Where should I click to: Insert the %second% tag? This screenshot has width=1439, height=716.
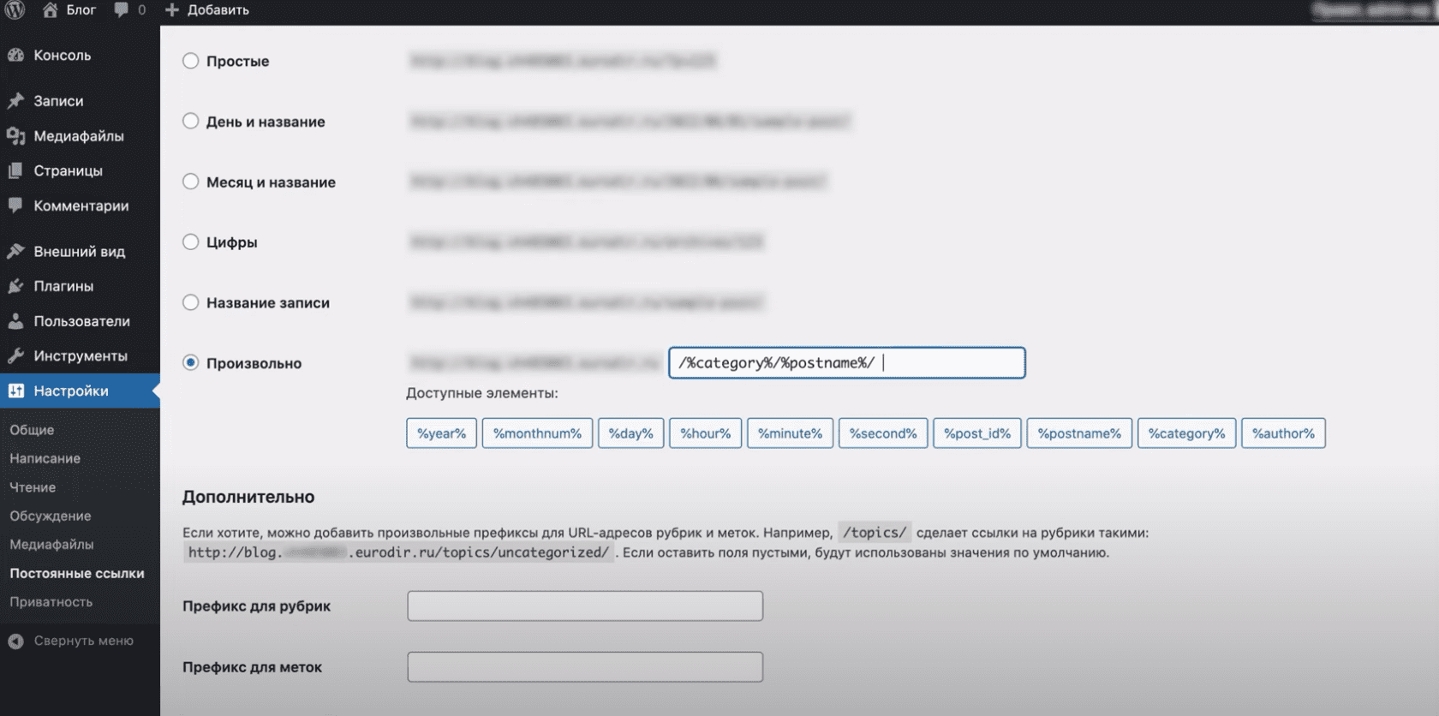click(883, 433)
